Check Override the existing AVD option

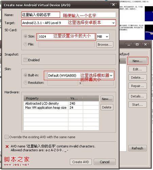pos(6,137)
